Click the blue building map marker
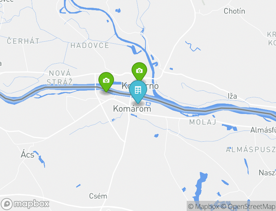276x211 pixels. pyautogui.click(x=138, y=92)
